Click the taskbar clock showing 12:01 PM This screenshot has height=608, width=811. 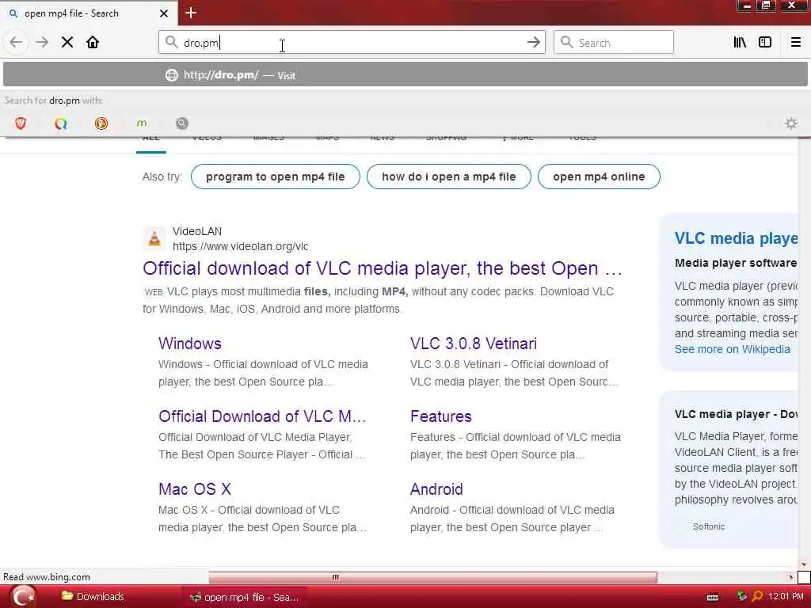(786, 597)
